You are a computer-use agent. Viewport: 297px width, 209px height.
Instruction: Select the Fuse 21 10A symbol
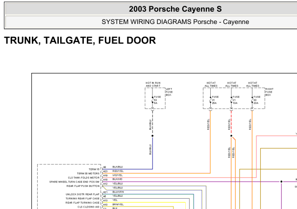pos(231,100)
